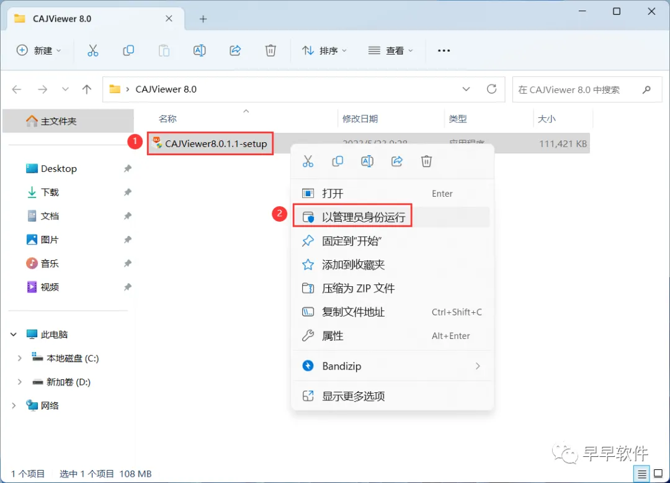Open the 排序 sort dropdown
Screen dimensions: 670x483
(x=324, y=50)
